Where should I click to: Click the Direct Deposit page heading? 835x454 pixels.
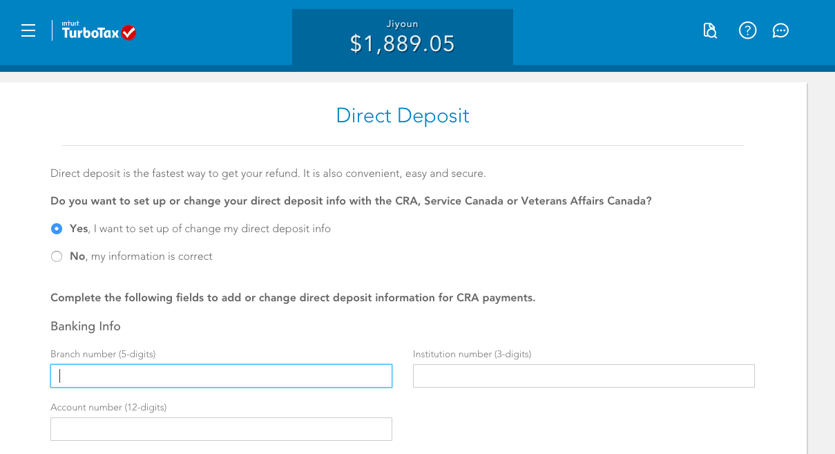(403, 115)
